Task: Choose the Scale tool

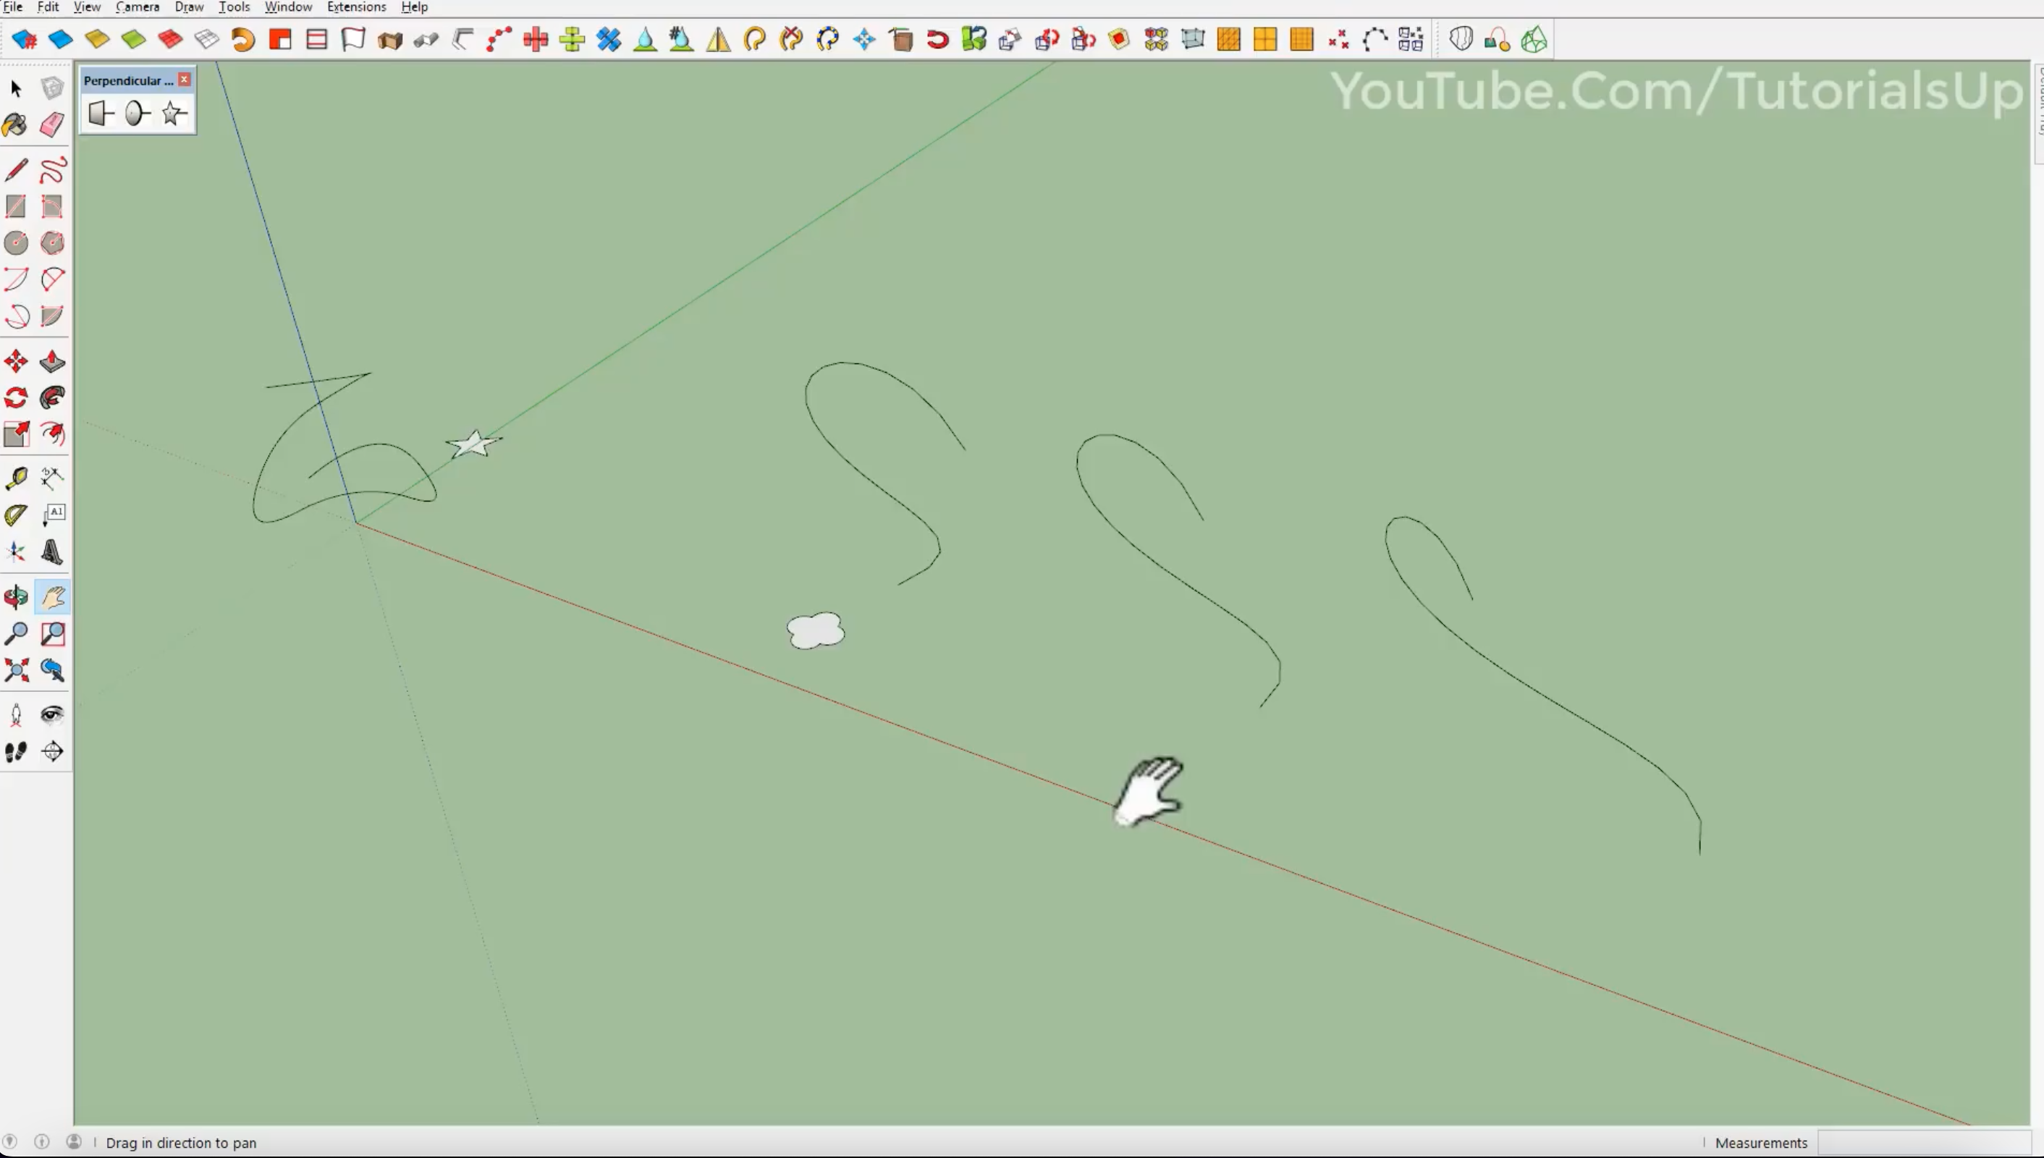Action: [16, 434]
